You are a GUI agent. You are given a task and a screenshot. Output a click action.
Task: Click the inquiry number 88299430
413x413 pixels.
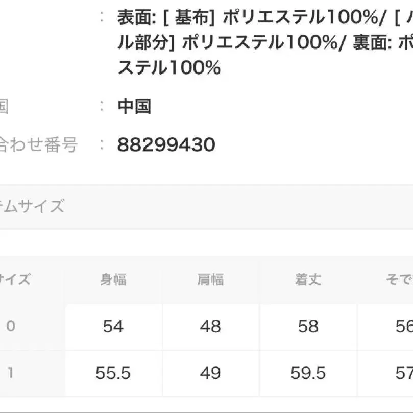pos(166,145)
